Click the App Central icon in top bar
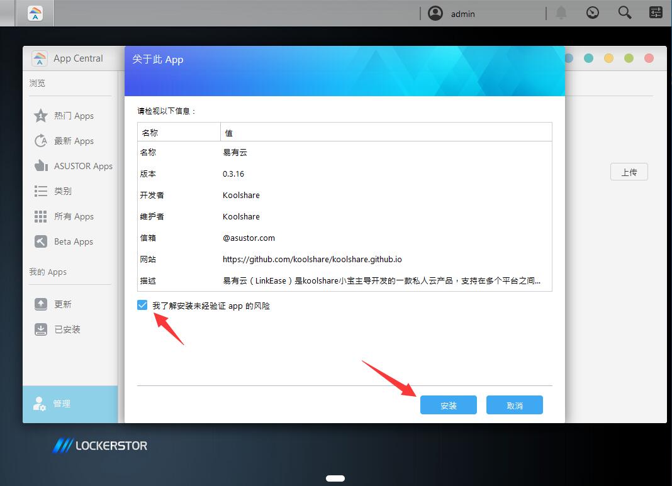 click(35, 13)
